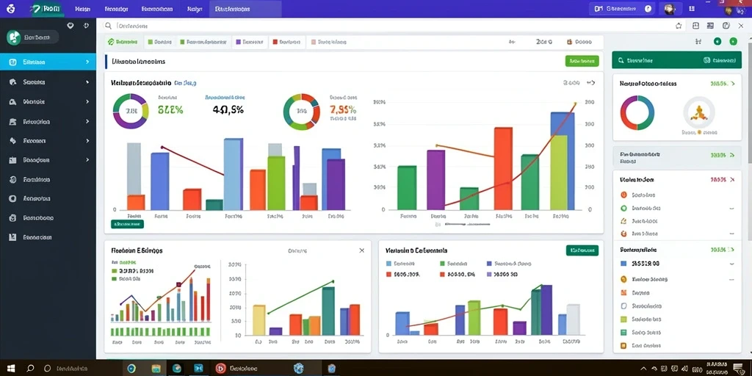
Task: Click the dark green button in the bottom-right chart card
Action: (x=582, y=250)
